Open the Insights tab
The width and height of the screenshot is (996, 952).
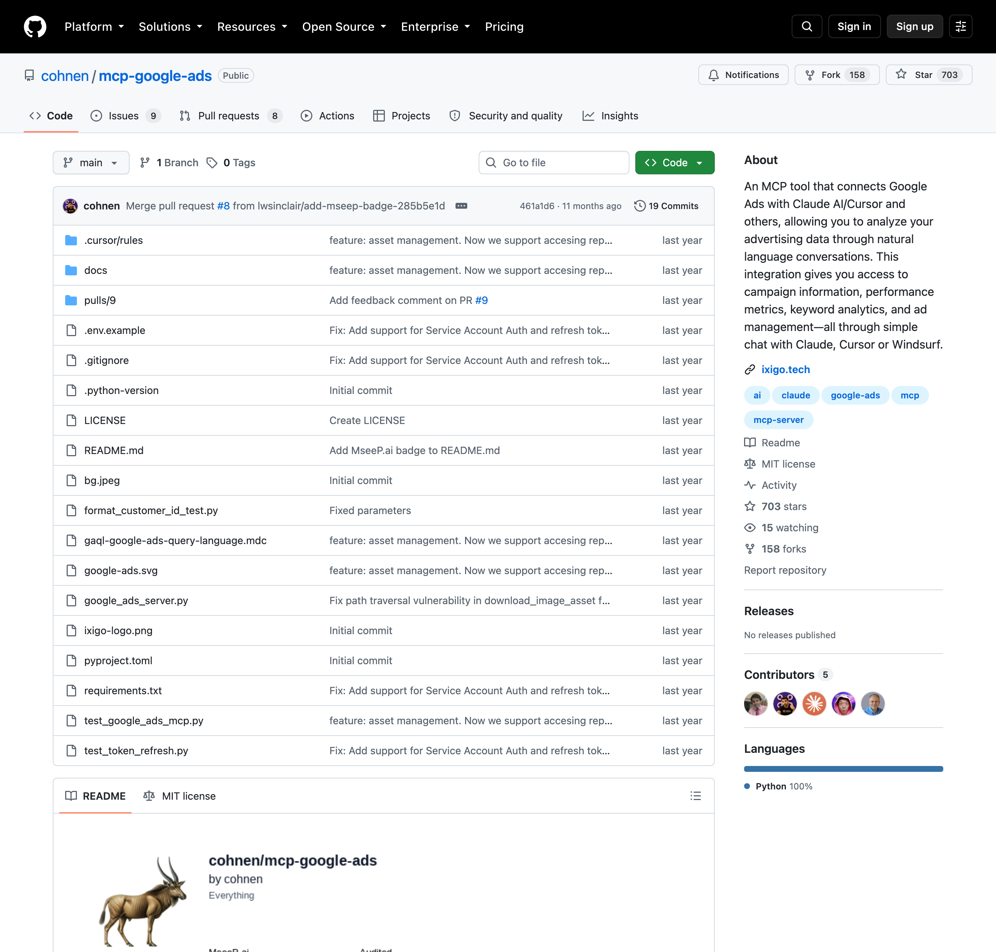(610, 116)
